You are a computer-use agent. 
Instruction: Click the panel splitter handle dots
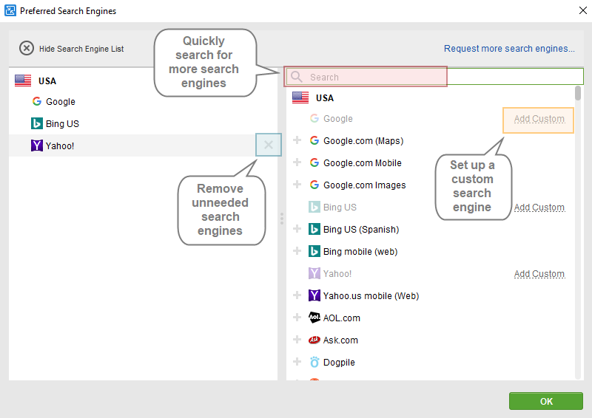click(x=282, y=219)
